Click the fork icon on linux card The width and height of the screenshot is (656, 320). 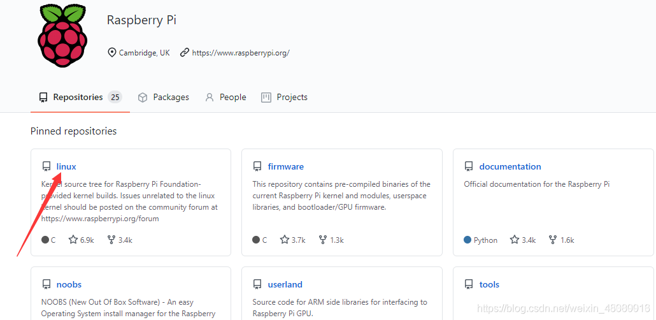click(x=111, y=240)
